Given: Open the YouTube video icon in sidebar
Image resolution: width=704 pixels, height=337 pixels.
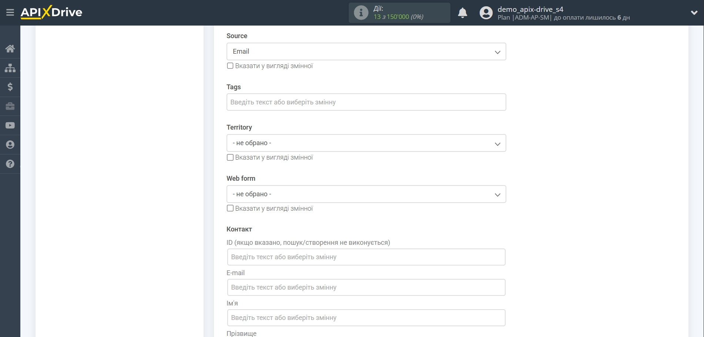Looking at the screenshot, I should point(10,126).
